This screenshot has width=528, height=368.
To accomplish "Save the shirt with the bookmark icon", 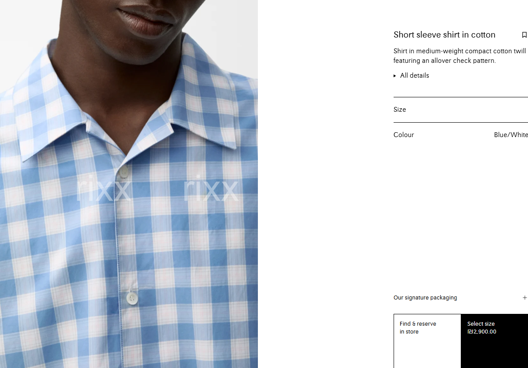I will (x=524, y=35).
